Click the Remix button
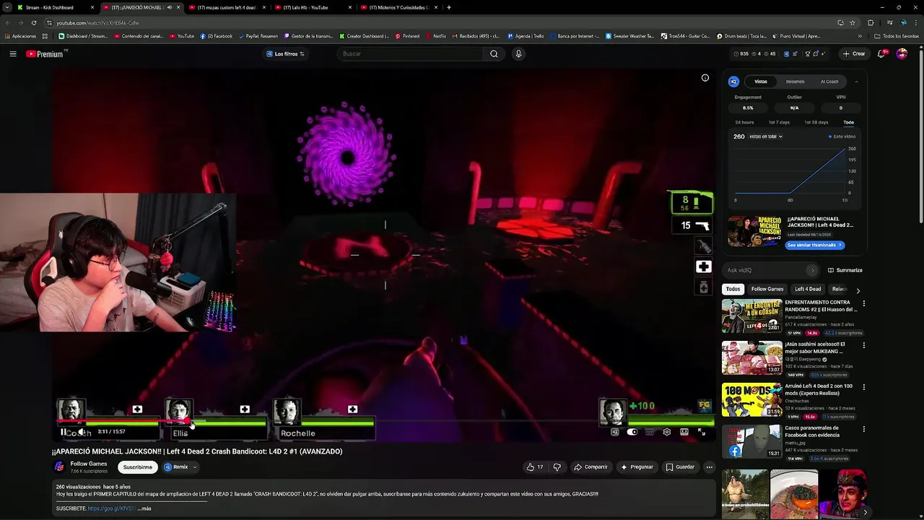Screen dimensions: 924x520 click(x=176, y=467)
